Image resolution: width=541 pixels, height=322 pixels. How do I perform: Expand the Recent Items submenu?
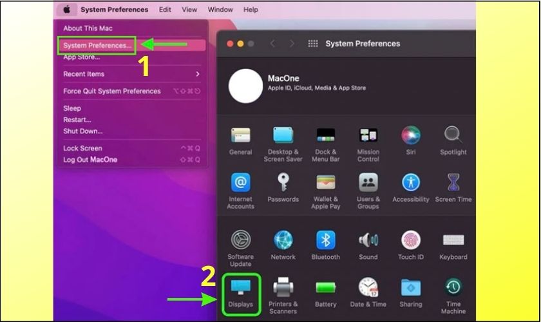click(x=131, y=74)
